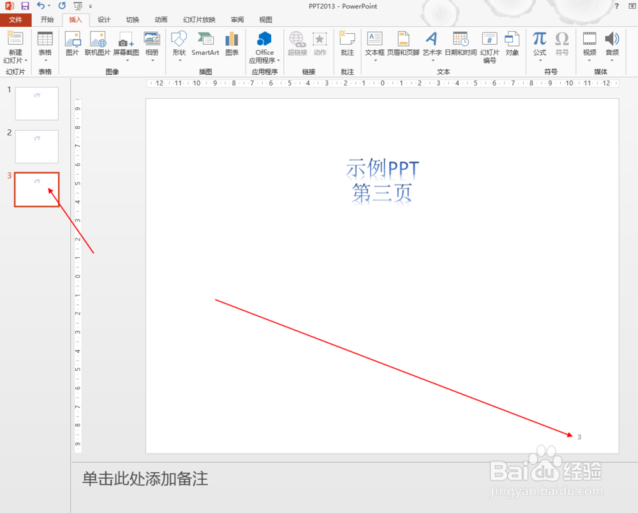Switch to the Review (审阅) tab
The height and width of the screenshot is (513, 638).
237,20
